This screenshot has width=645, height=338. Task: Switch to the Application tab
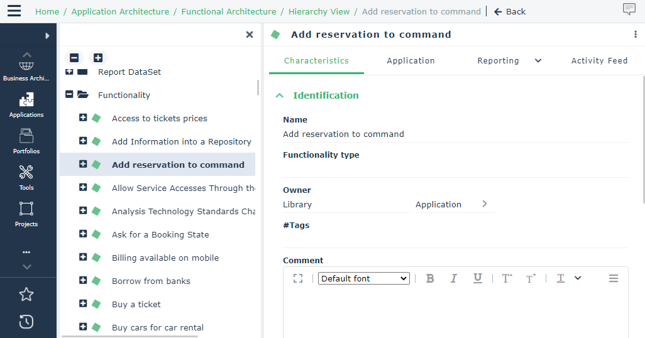(411, 61)
